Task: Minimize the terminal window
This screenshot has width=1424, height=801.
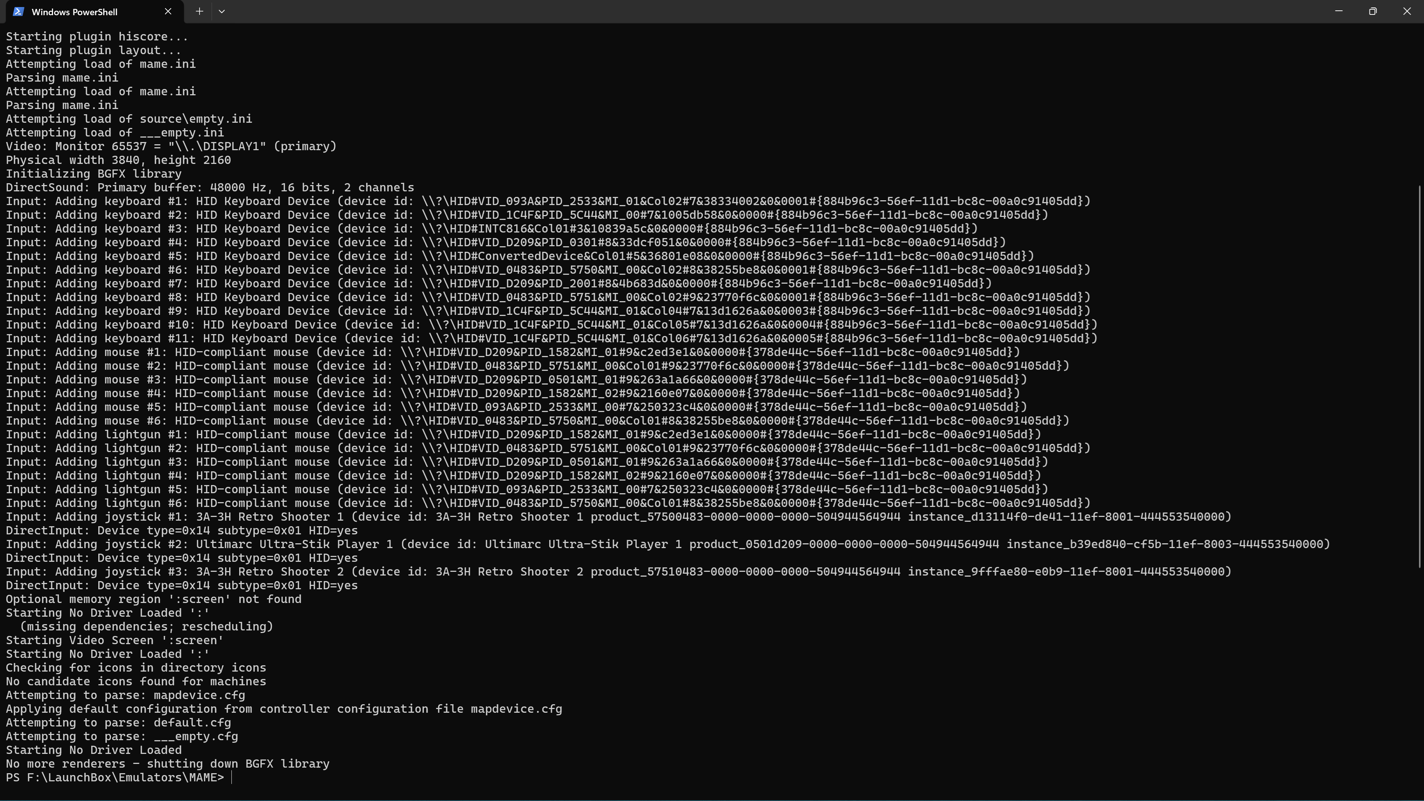Action: (x=1338, y=11)
